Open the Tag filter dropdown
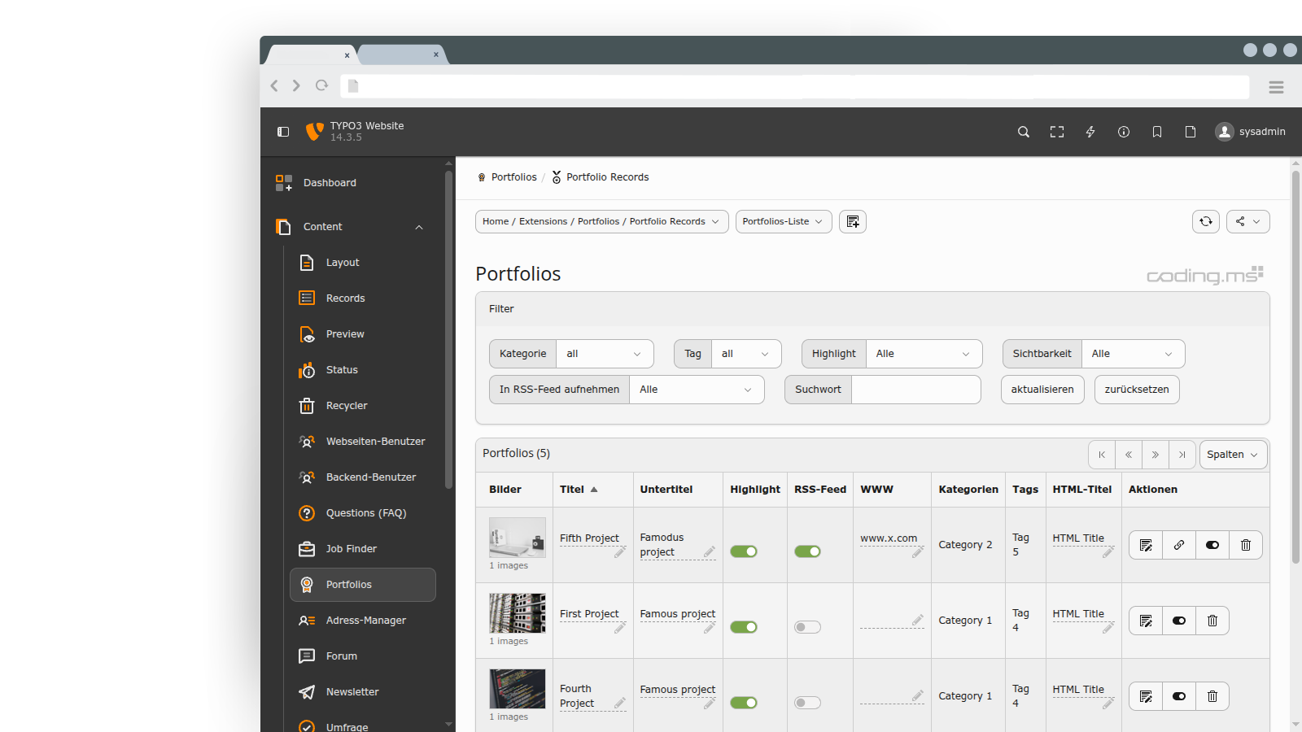 (746, 354)
